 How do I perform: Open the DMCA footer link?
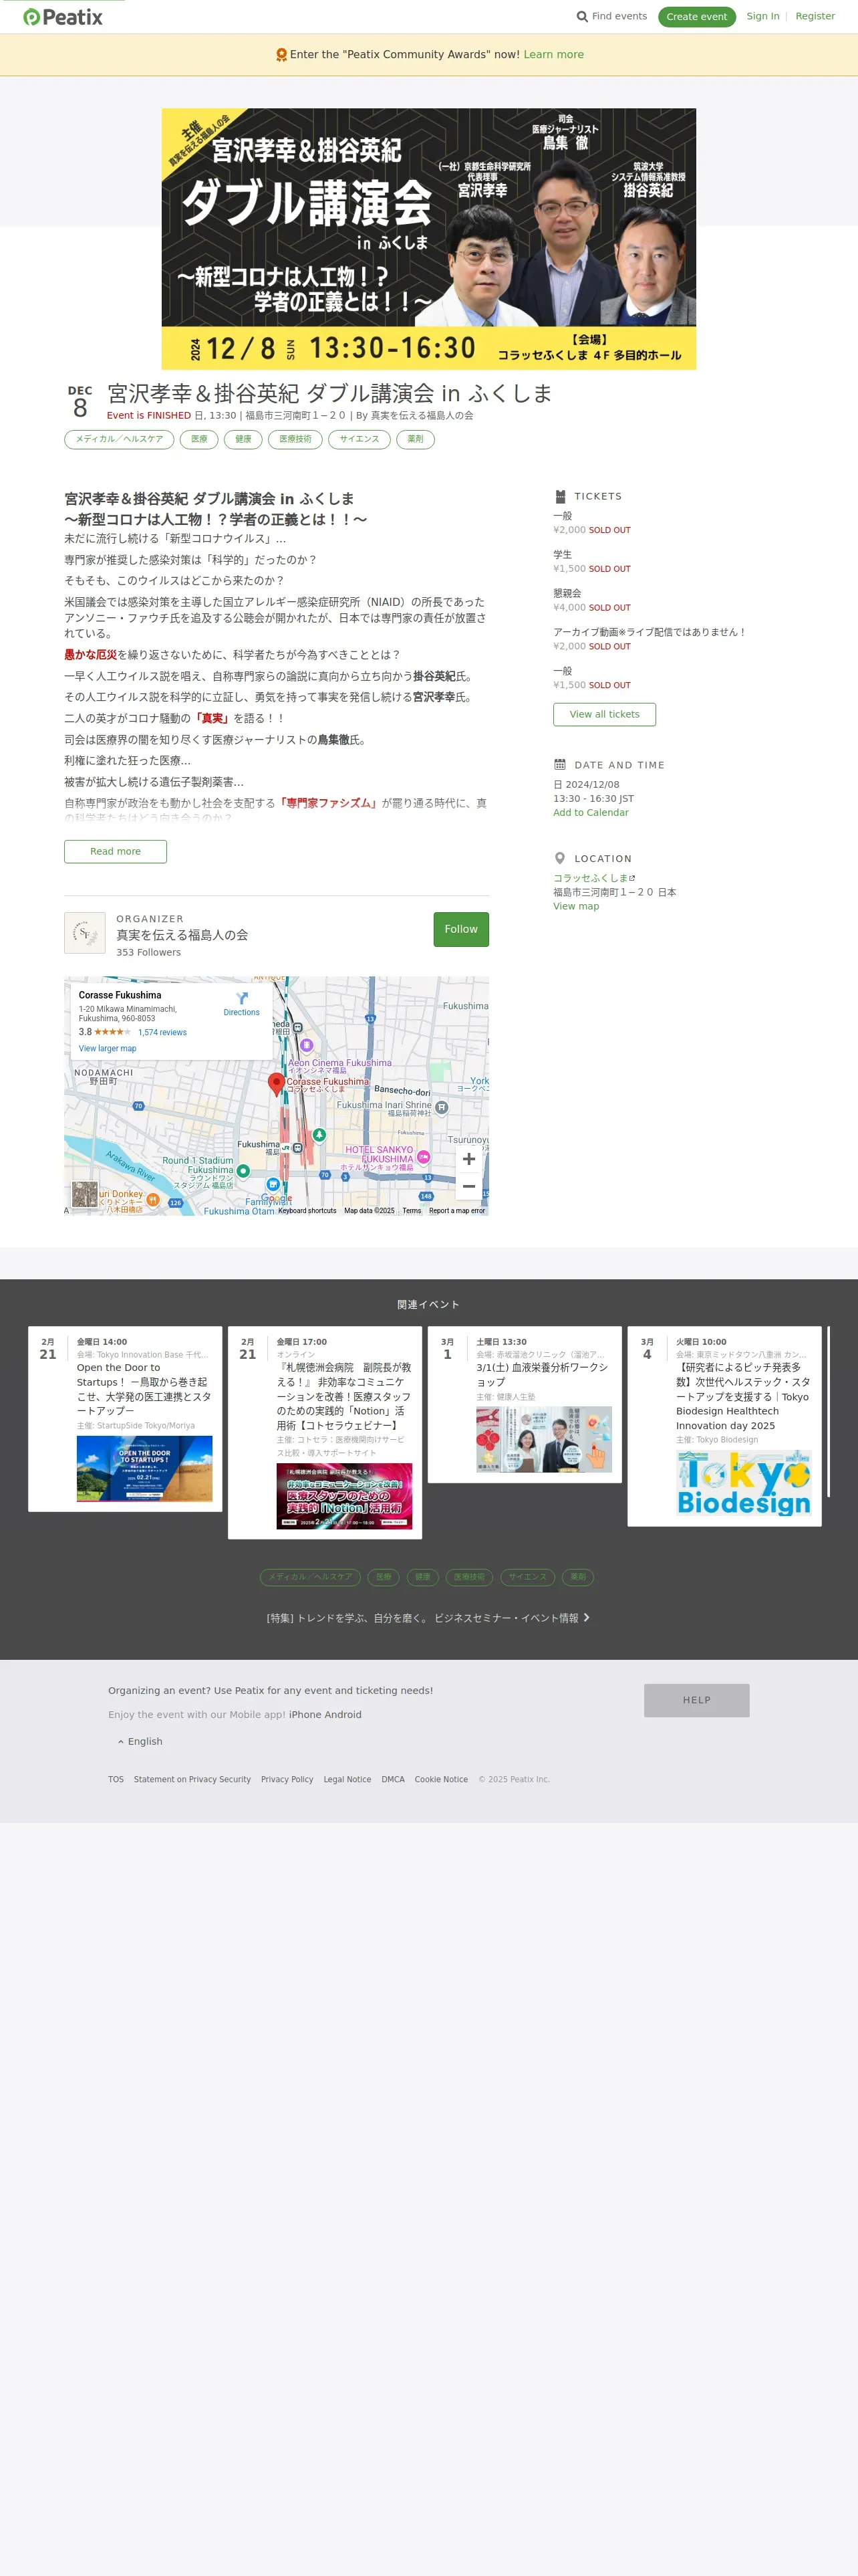pos(394,1779)
